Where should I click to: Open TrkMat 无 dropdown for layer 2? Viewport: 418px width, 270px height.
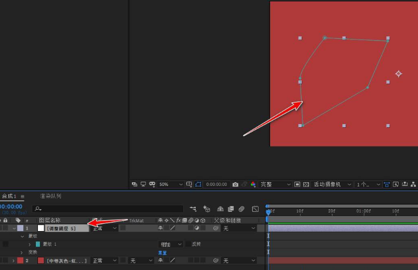(141, 261)
